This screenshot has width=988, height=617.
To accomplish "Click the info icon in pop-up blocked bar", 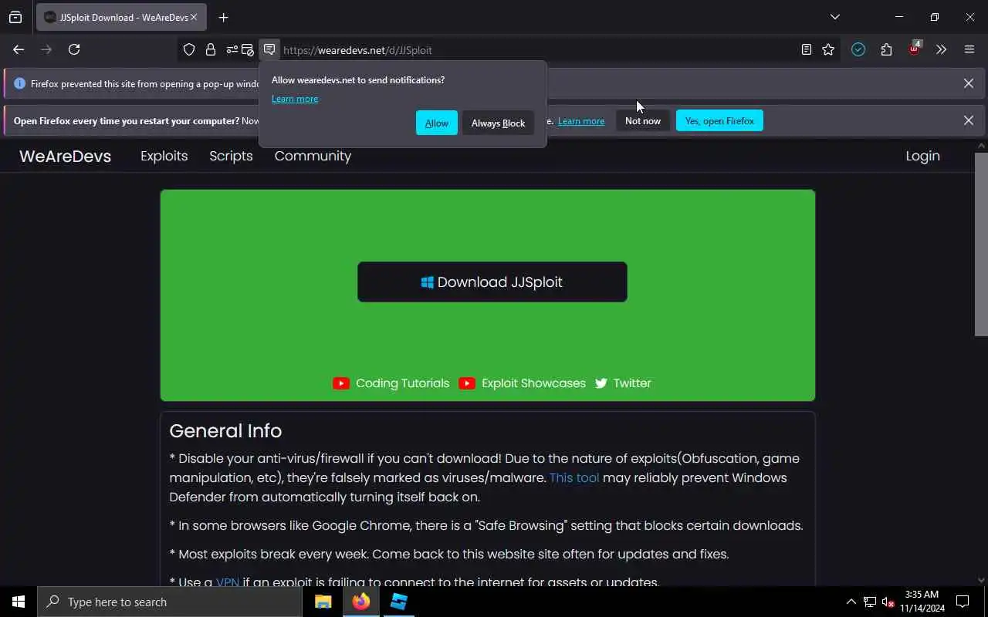I will point(20,83).
